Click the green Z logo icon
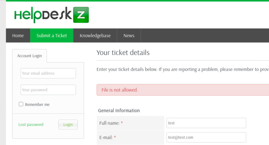269x145 pixels. pyautogui.click(x=81, y=15)
